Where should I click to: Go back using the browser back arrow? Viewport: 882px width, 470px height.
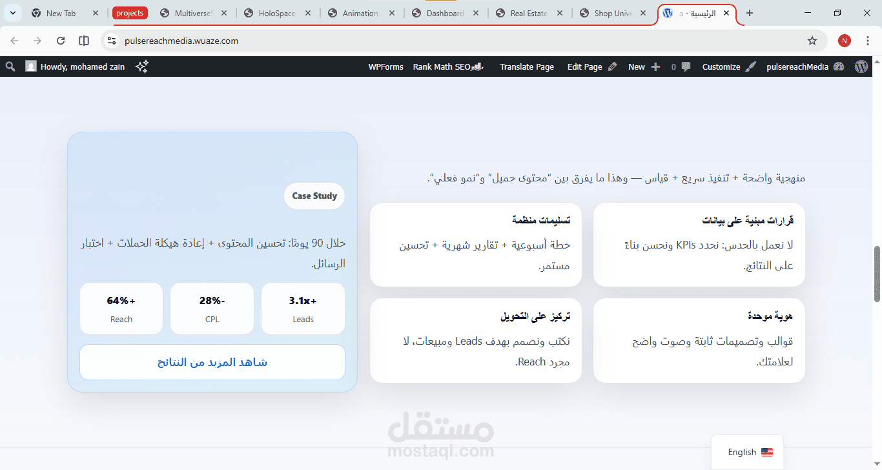coord(14,41)
